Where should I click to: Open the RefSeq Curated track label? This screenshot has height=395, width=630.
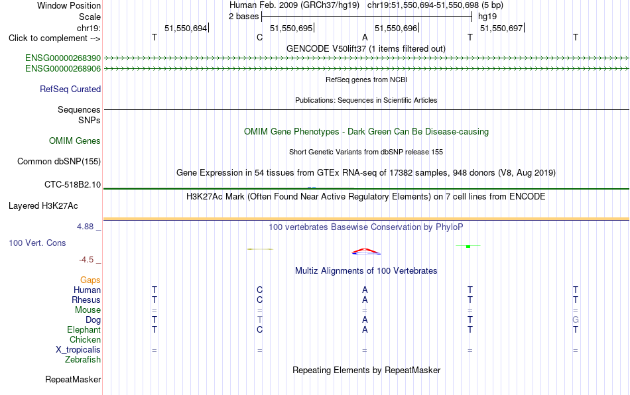[x=70, y=89]
